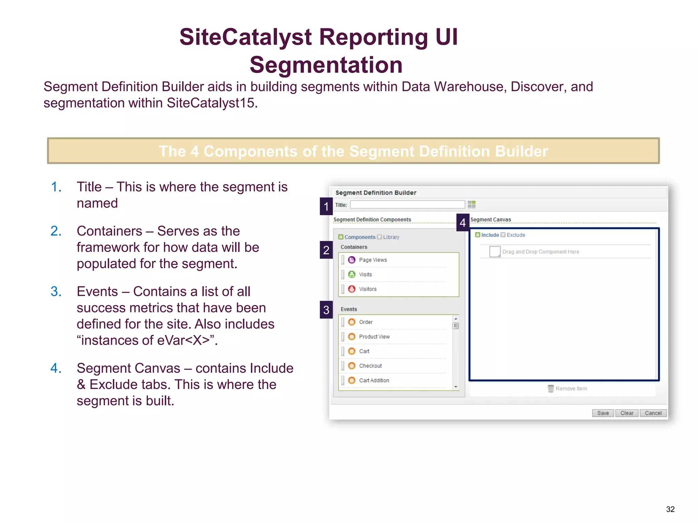Image resolution: width=698 pixels, height=523 pixels.
Task: Click the Cart event icon
Action: click(352, 351)
